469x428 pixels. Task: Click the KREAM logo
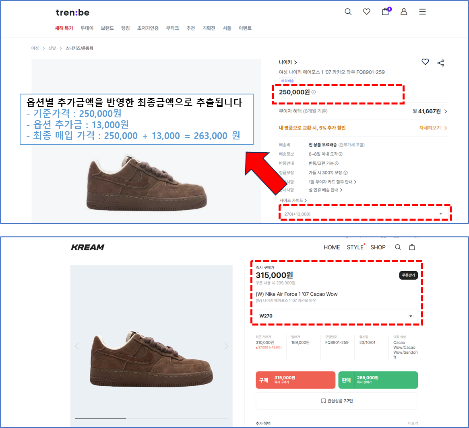pyautogui.click(x=88, y=247)
